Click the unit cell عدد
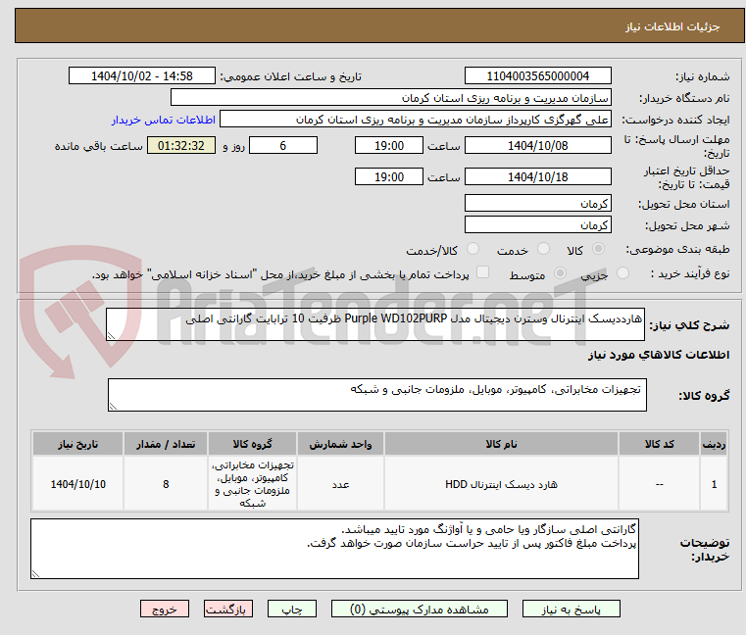Image resolution: width=746 pixels, height=635 pixels. coord(340,484)
